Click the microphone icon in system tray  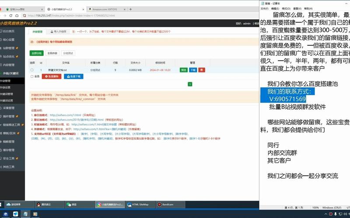(x=336, y=214)
